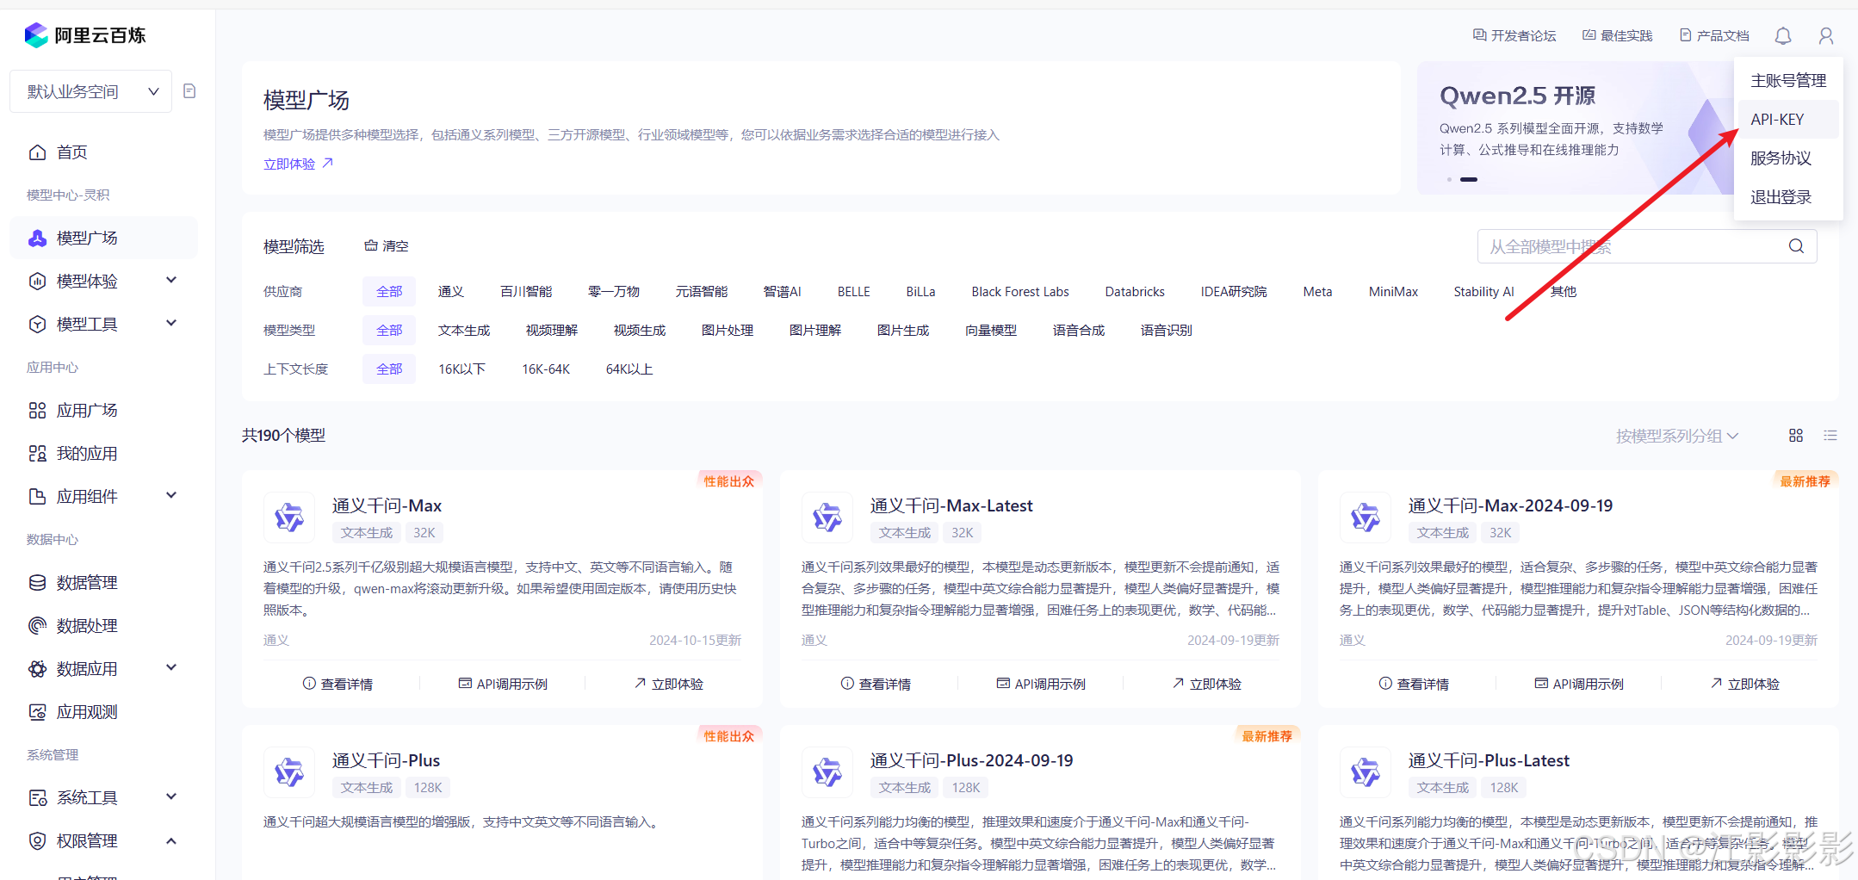Select the first banner carousel dot

(x=1449, y=179)
